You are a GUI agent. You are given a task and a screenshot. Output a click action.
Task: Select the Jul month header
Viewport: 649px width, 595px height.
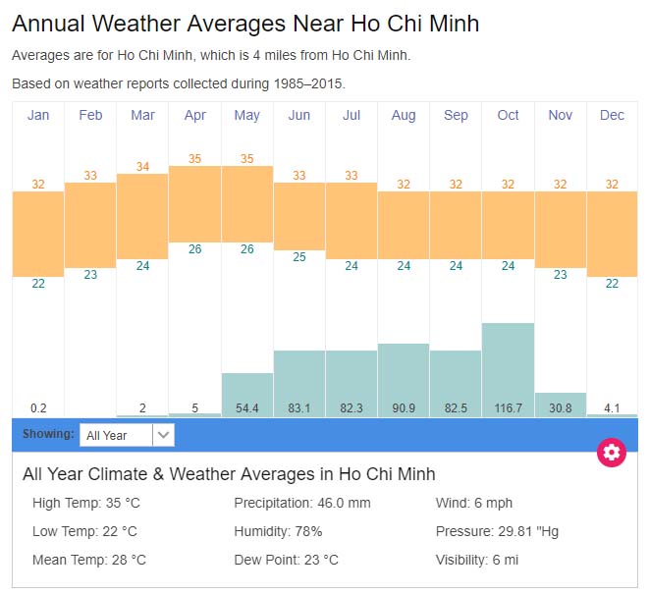coord(352,115)
